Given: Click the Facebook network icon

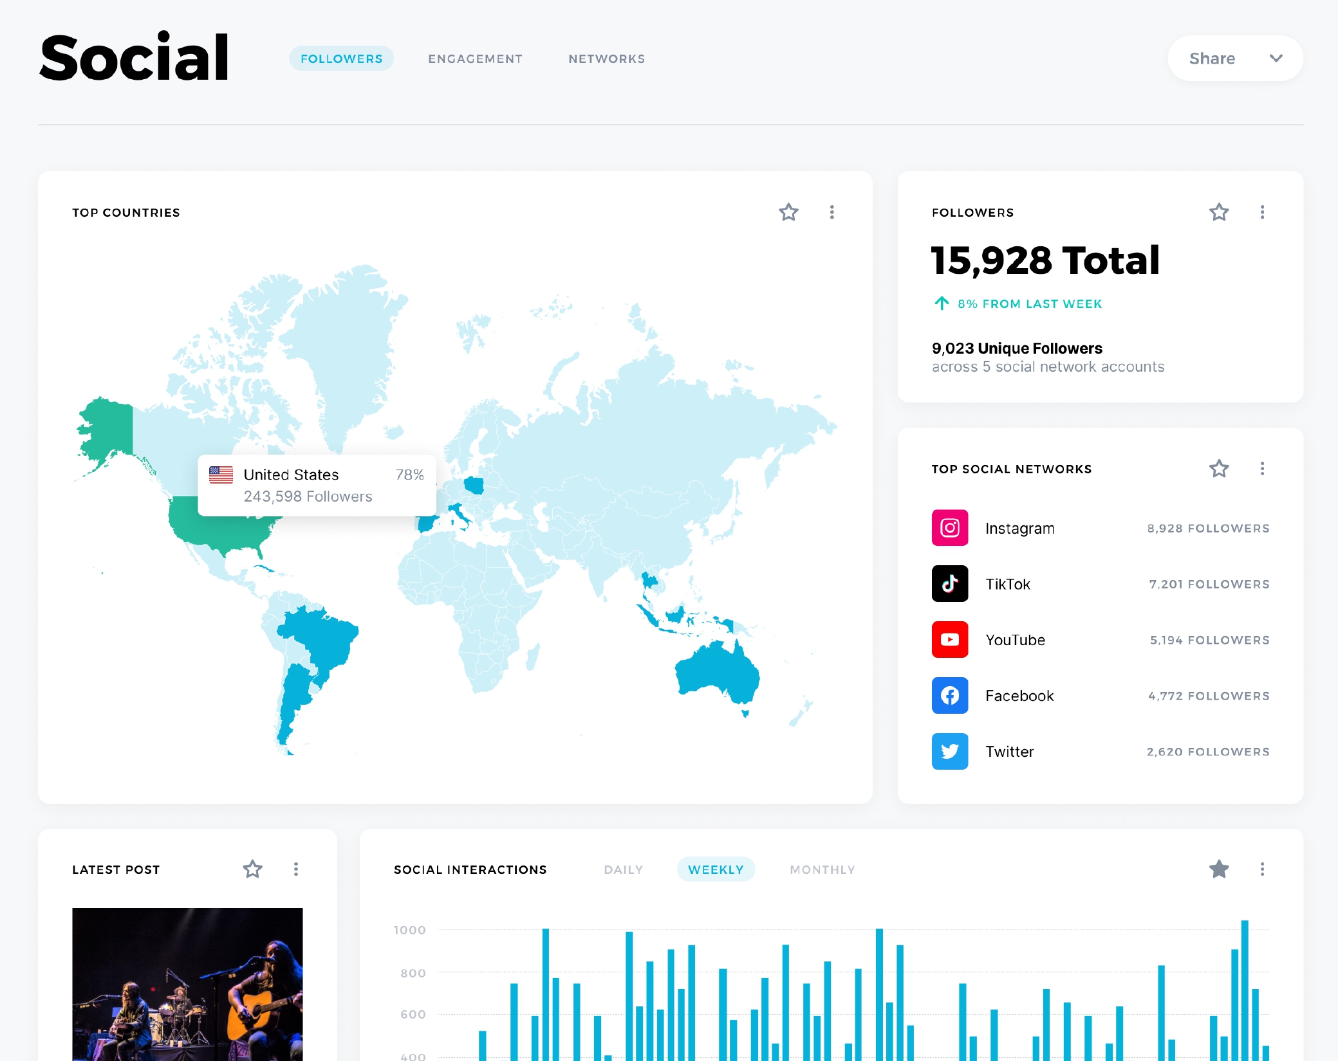Looking at the screenshot, I should click(x=949, y=696).
